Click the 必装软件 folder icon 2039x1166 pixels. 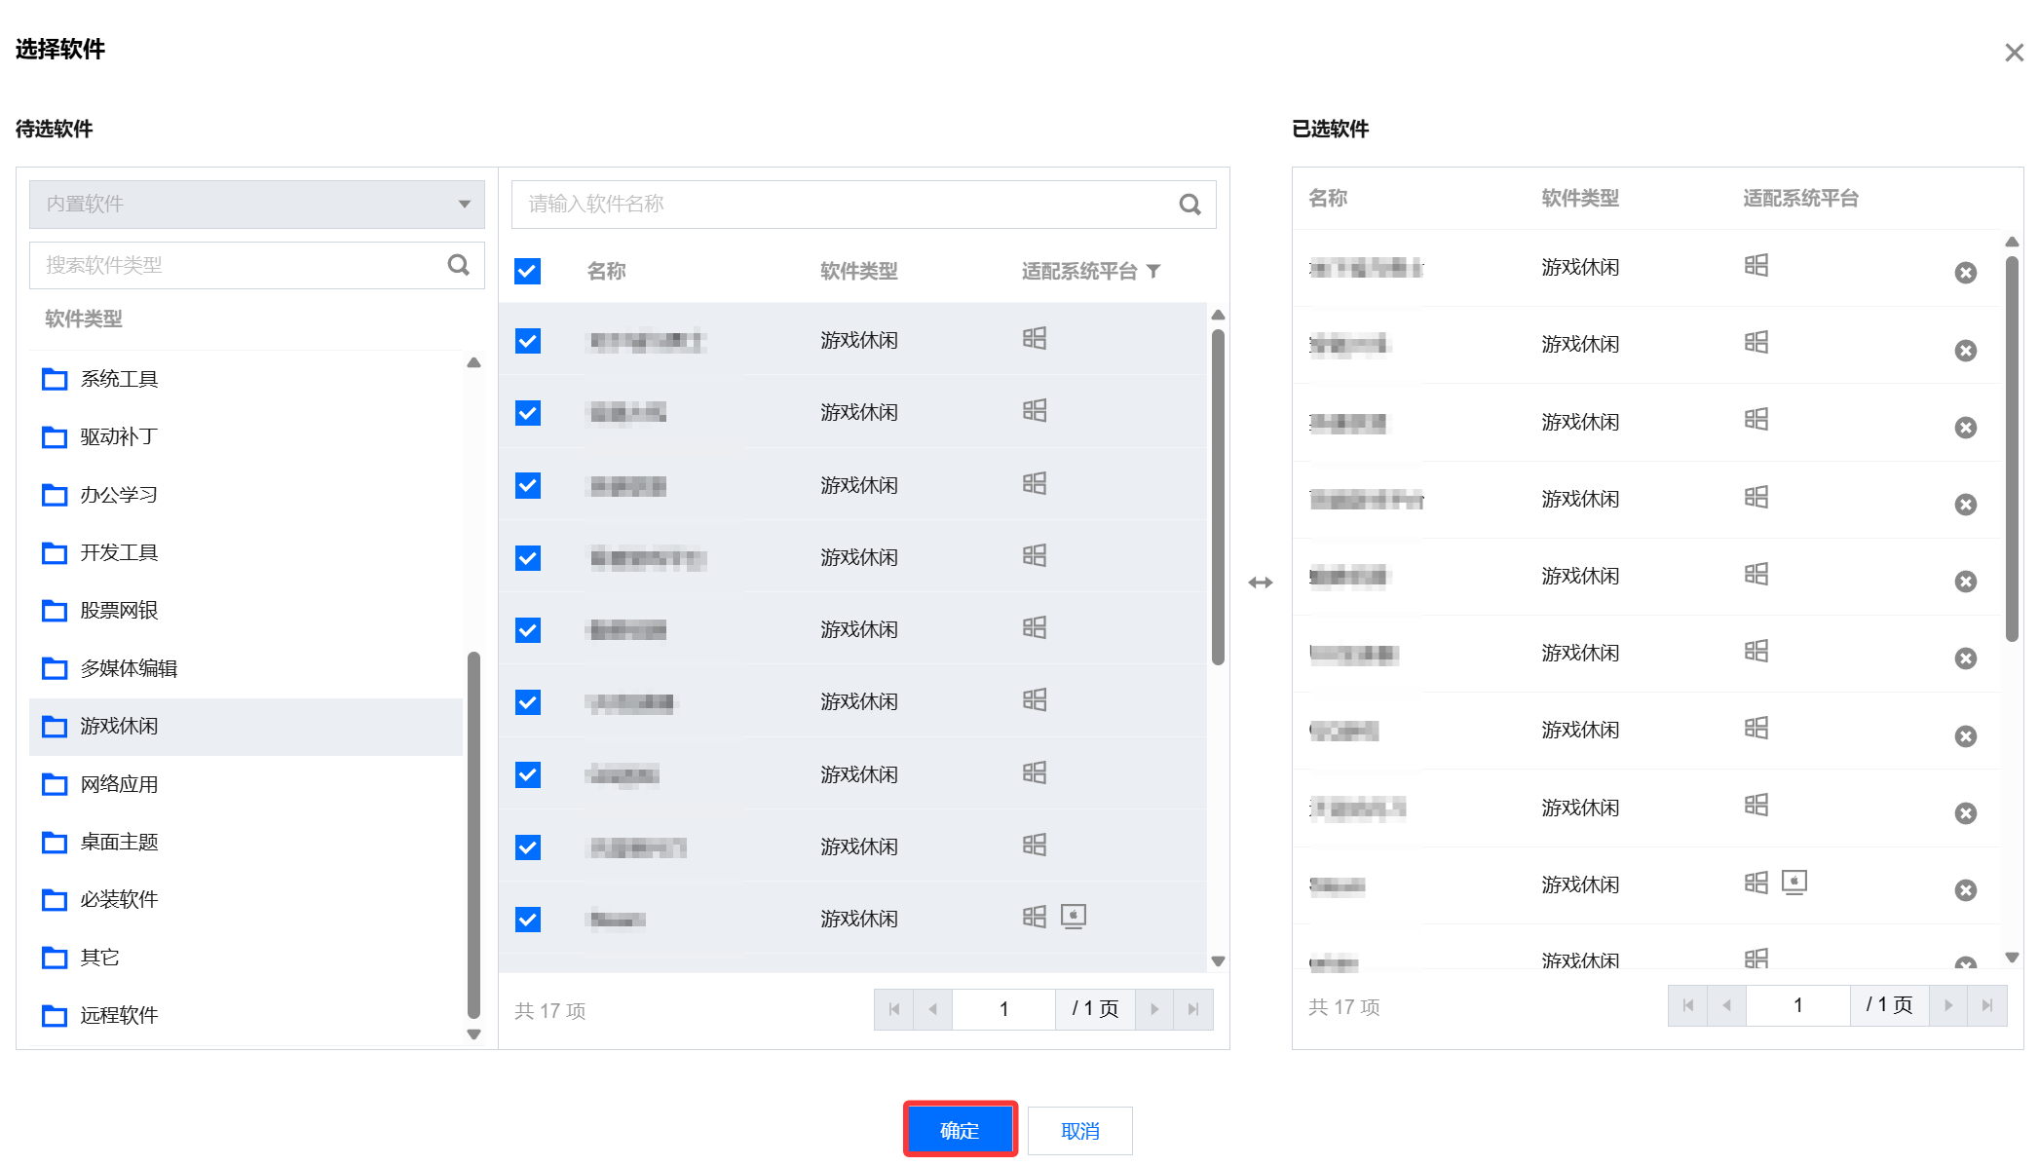[x=55, y=899]
